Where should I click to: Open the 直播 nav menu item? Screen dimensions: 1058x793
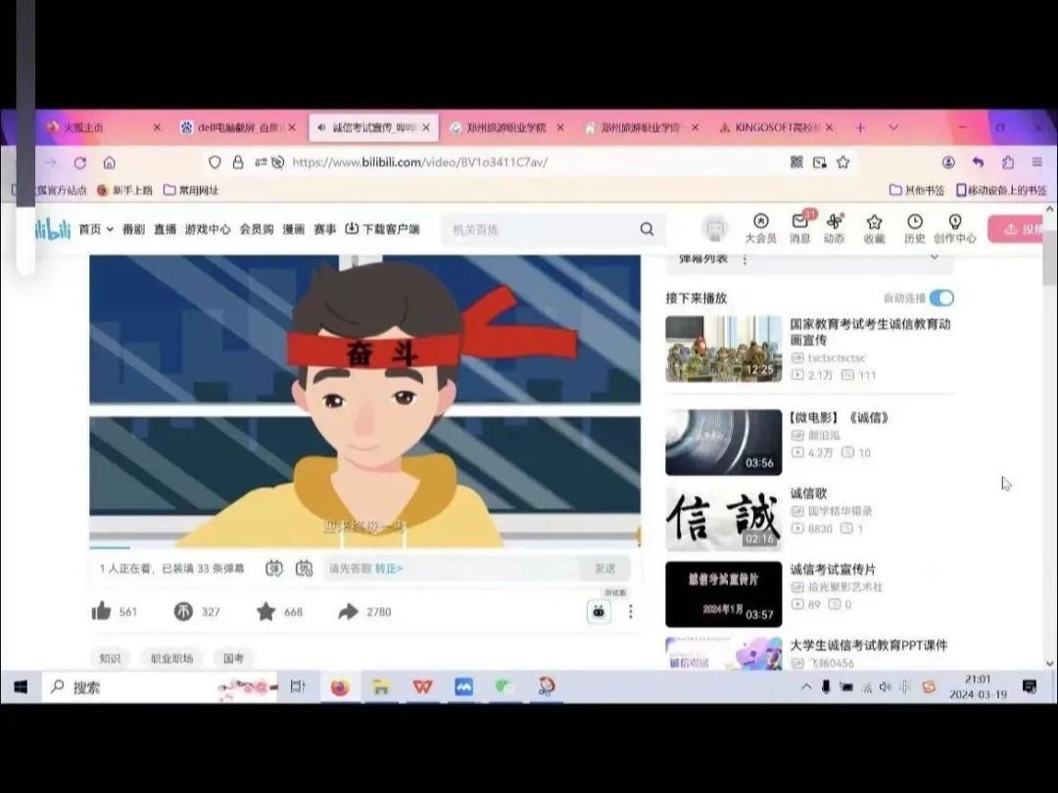pyautogui.click(x=165, y=229)
